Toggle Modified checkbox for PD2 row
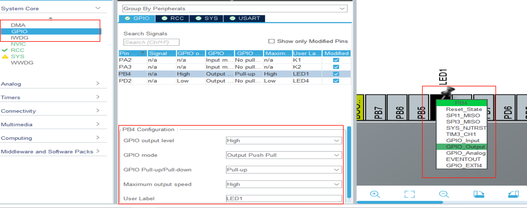 click(336, 81)
